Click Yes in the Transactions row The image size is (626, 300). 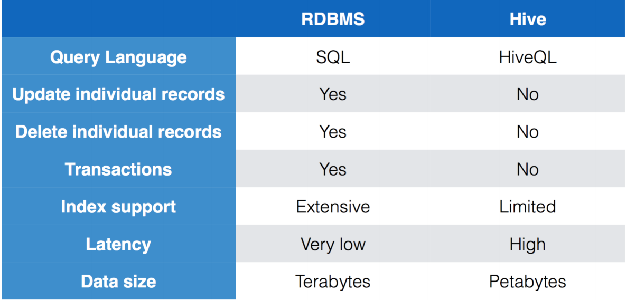(333, 169)
